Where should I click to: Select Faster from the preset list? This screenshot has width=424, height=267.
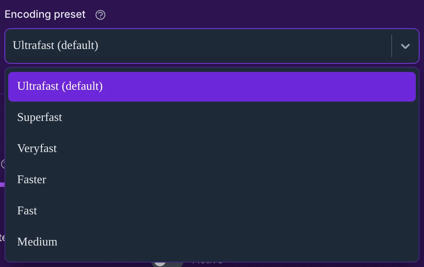tap(212, 179)
